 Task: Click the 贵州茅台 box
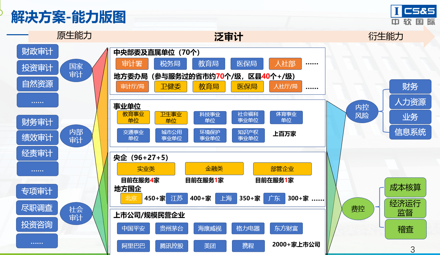pyautogui.click(x=172, y=228)
